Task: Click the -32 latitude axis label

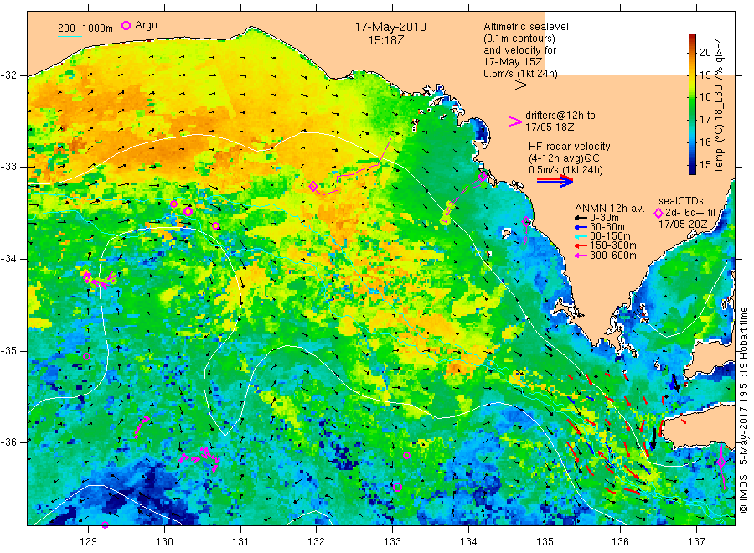Action: [8, 75]
